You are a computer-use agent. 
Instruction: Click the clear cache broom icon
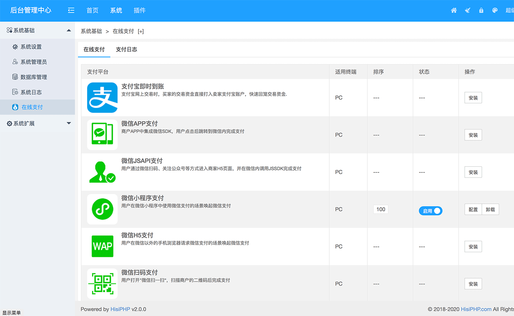[468, 11]
